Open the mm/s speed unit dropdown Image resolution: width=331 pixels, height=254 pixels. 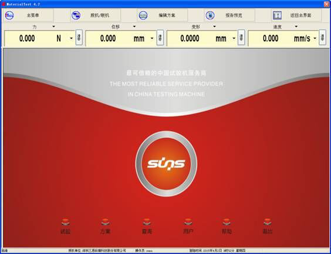[315, 38]
